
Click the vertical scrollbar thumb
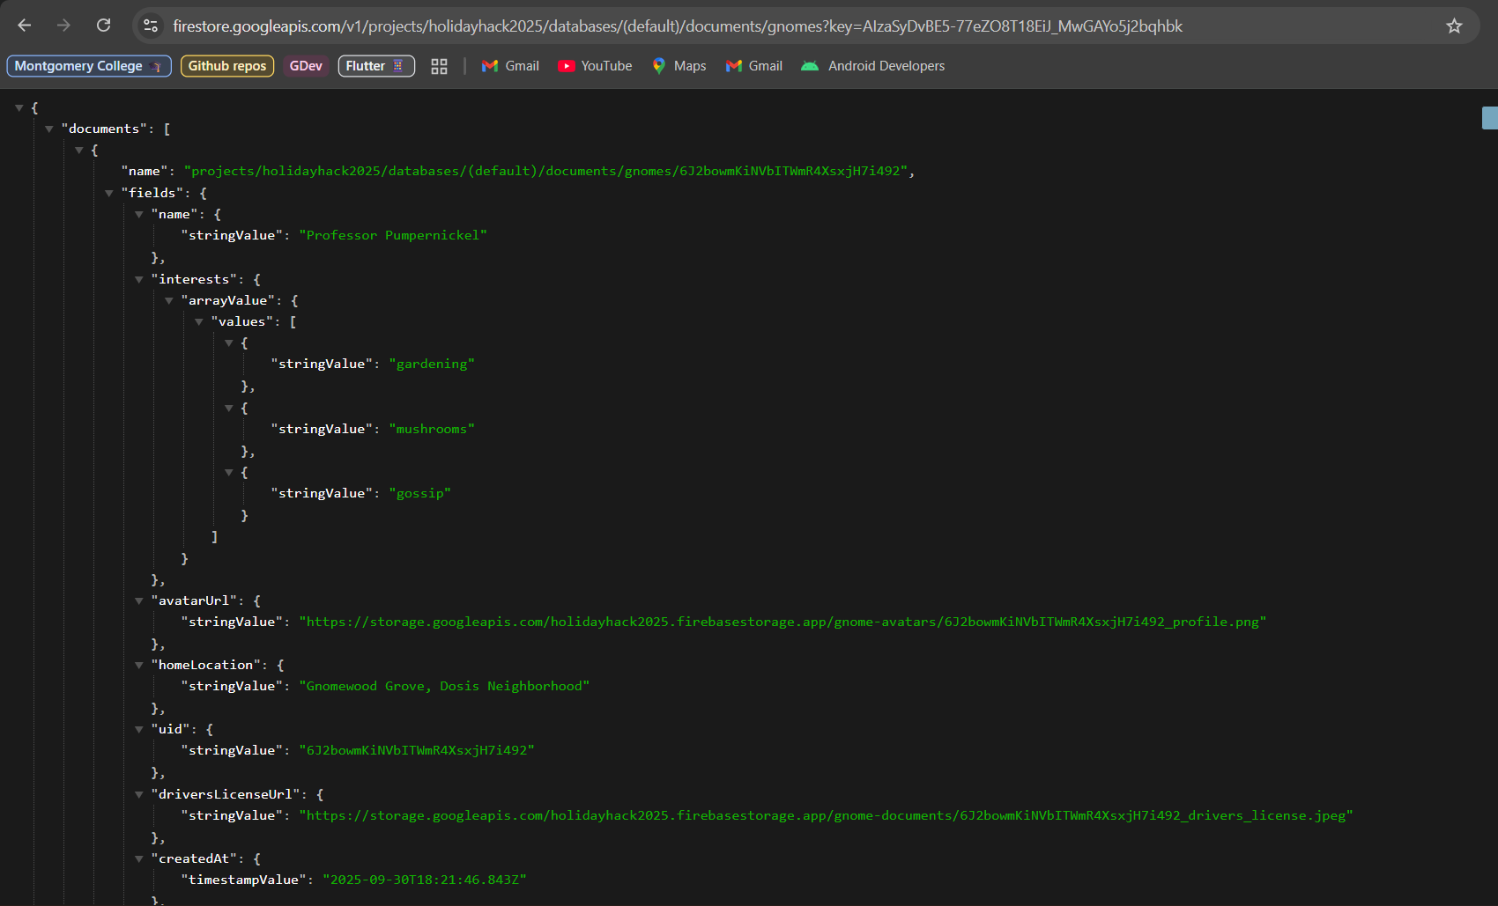1490,118
